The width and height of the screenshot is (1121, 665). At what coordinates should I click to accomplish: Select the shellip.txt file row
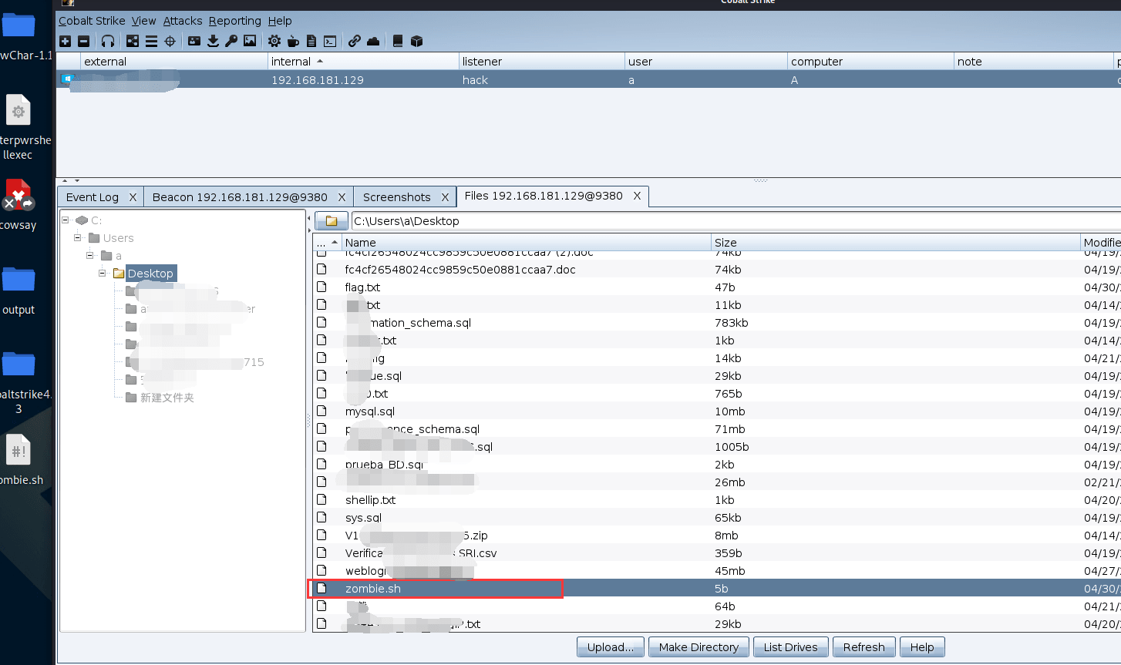pos(716,500)
